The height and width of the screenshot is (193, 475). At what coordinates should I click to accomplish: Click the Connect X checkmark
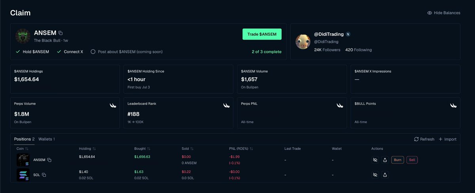(59, 52)
